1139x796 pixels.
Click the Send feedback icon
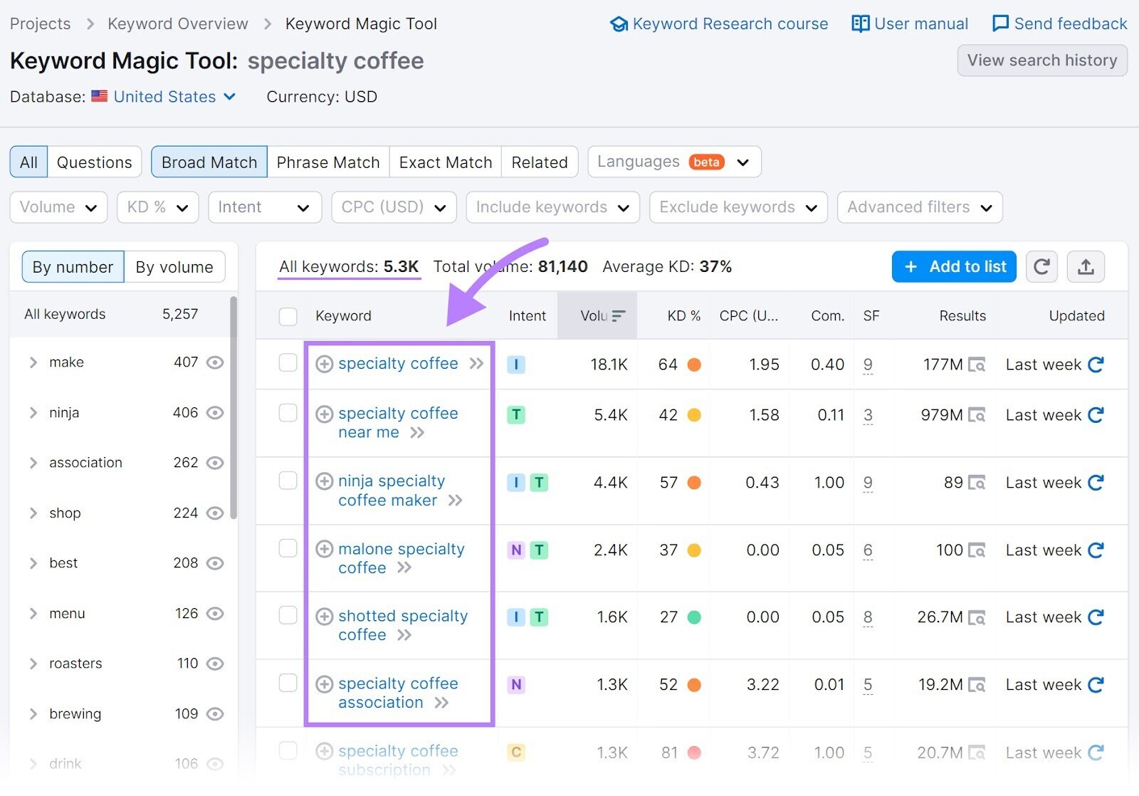(x=1000, y=23)
